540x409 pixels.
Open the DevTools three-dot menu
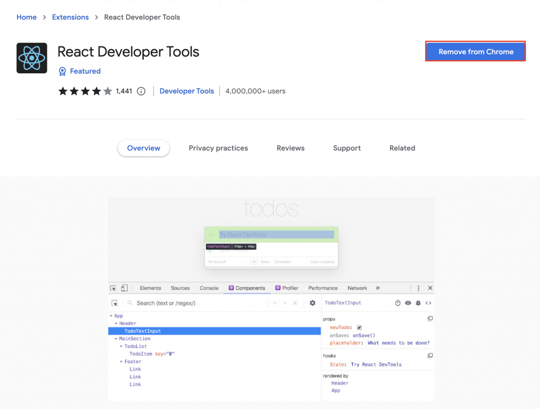(418, 288)
